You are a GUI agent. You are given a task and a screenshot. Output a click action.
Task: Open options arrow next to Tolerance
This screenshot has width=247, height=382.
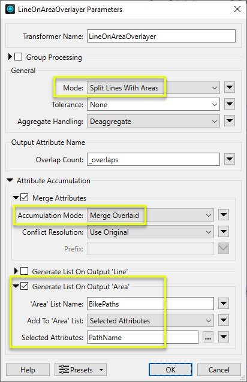click(x=230, y=104)
